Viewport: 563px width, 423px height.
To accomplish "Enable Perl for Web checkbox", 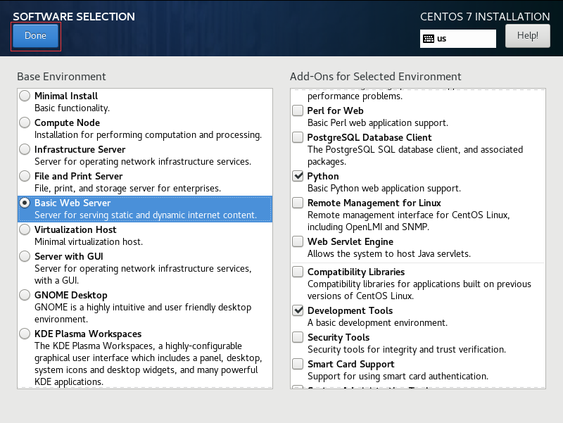I will click(x=298, y=111).
